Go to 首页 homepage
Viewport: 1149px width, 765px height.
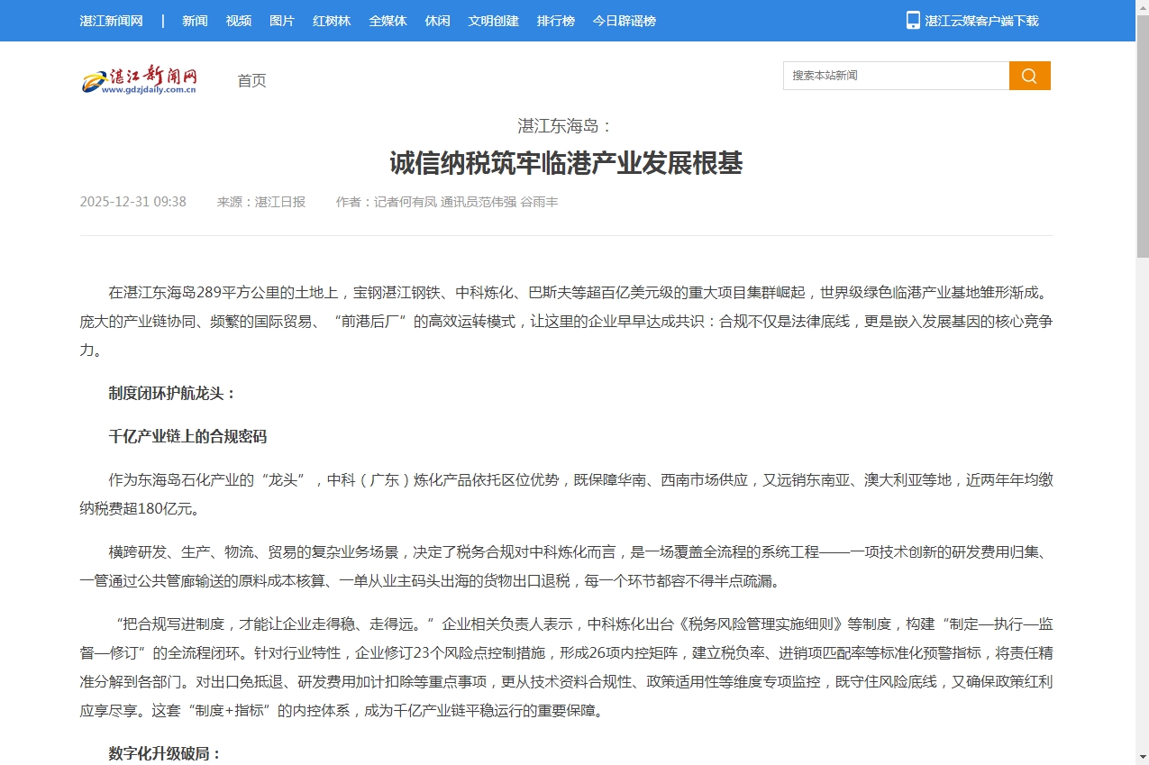pos(251,80)
